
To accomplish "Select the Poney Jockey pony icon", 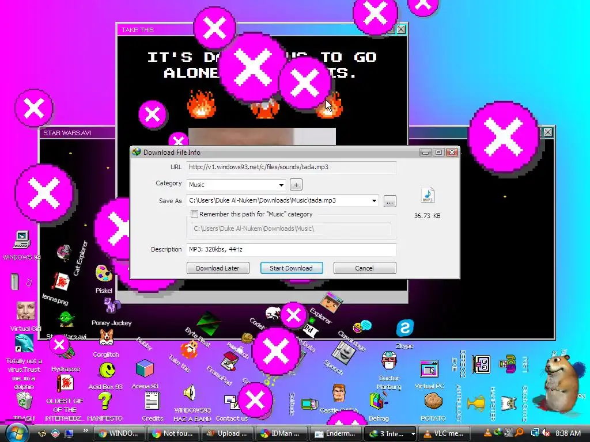I will (x=112, y=305).
